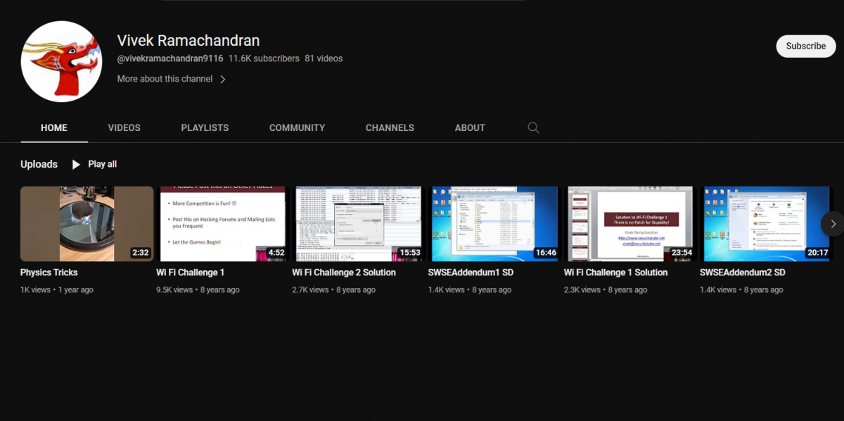Screen dimensions: 844x421
Task: Click the SWSEAddendum1 SD title
Action: (x=471, y=272)
